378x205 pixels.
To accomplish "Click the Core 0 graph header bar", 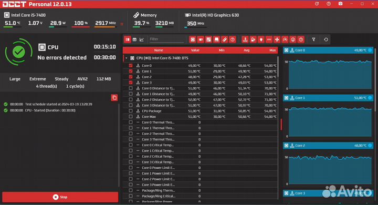I will pos(328,50).
